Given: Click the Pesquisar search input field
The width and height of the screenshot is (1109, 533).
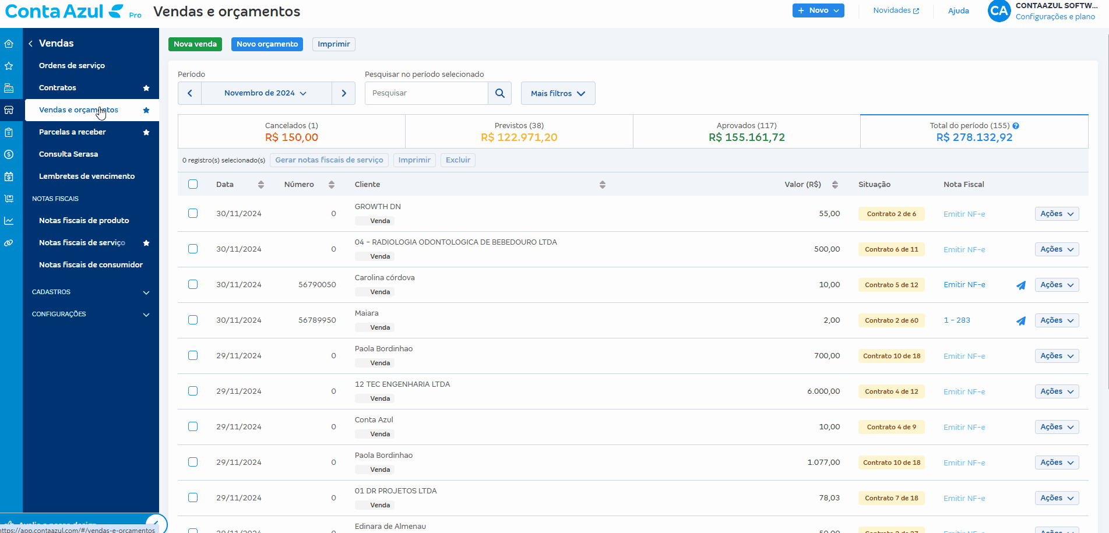Looking at the screenshot, I should click(x=426, y=93).
